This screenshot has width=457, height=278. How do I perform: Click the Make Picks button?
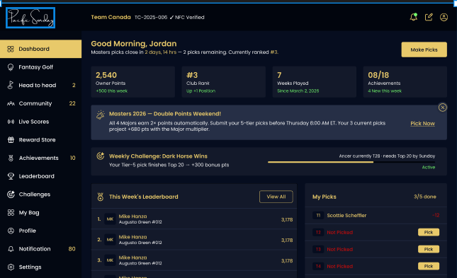pos(424,50)
